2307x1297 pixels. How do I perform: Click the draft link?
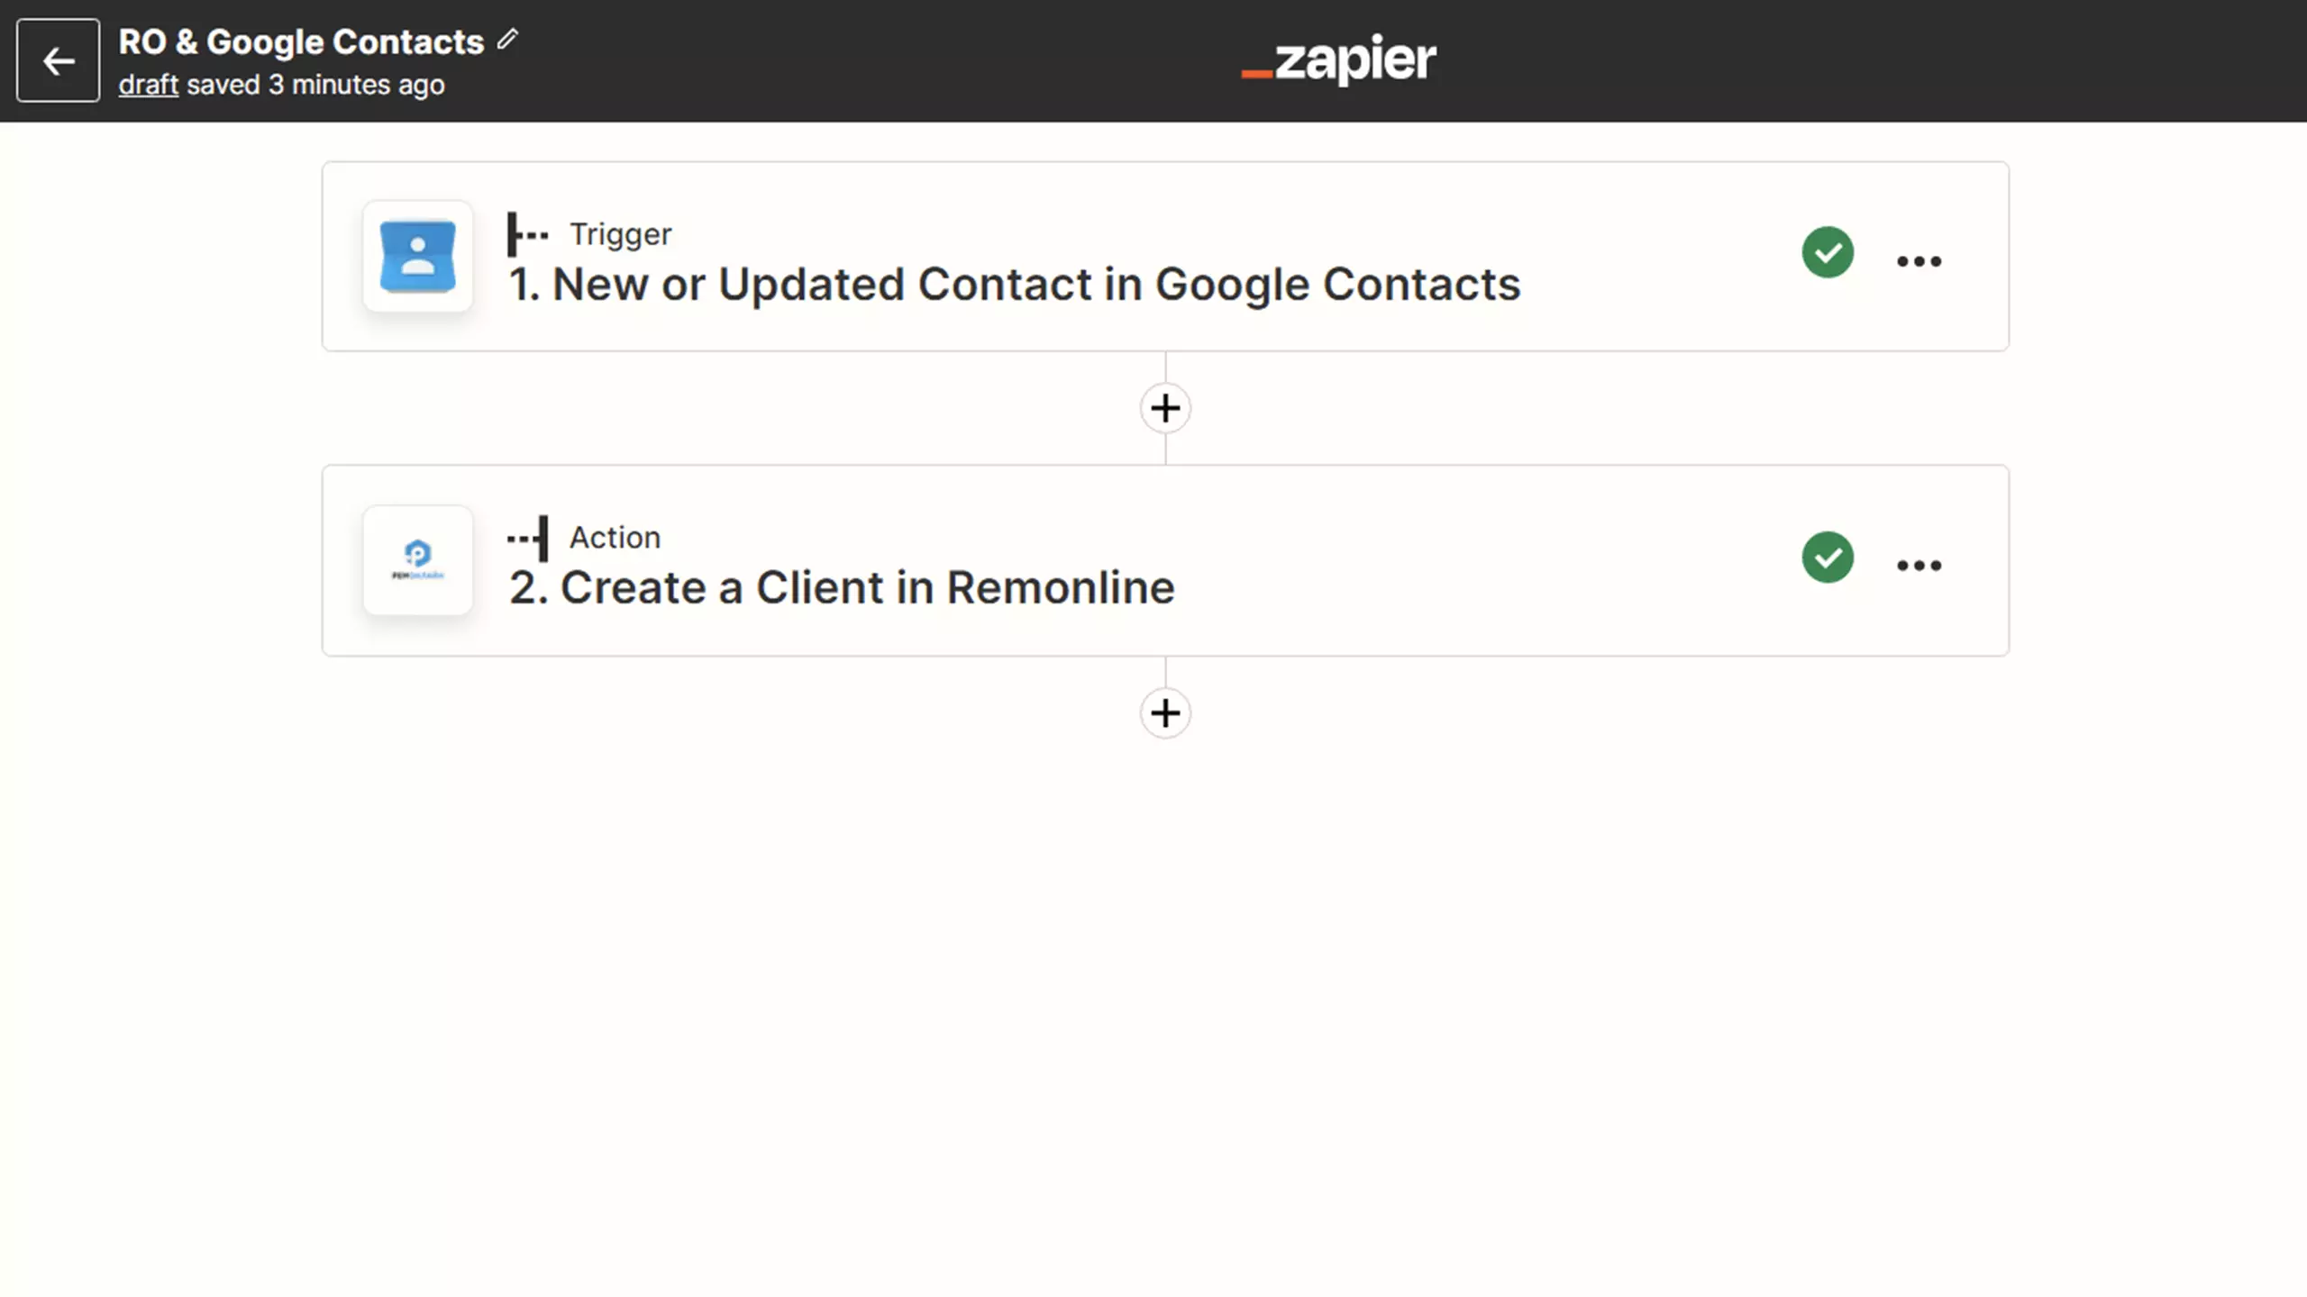coord(148,85)
